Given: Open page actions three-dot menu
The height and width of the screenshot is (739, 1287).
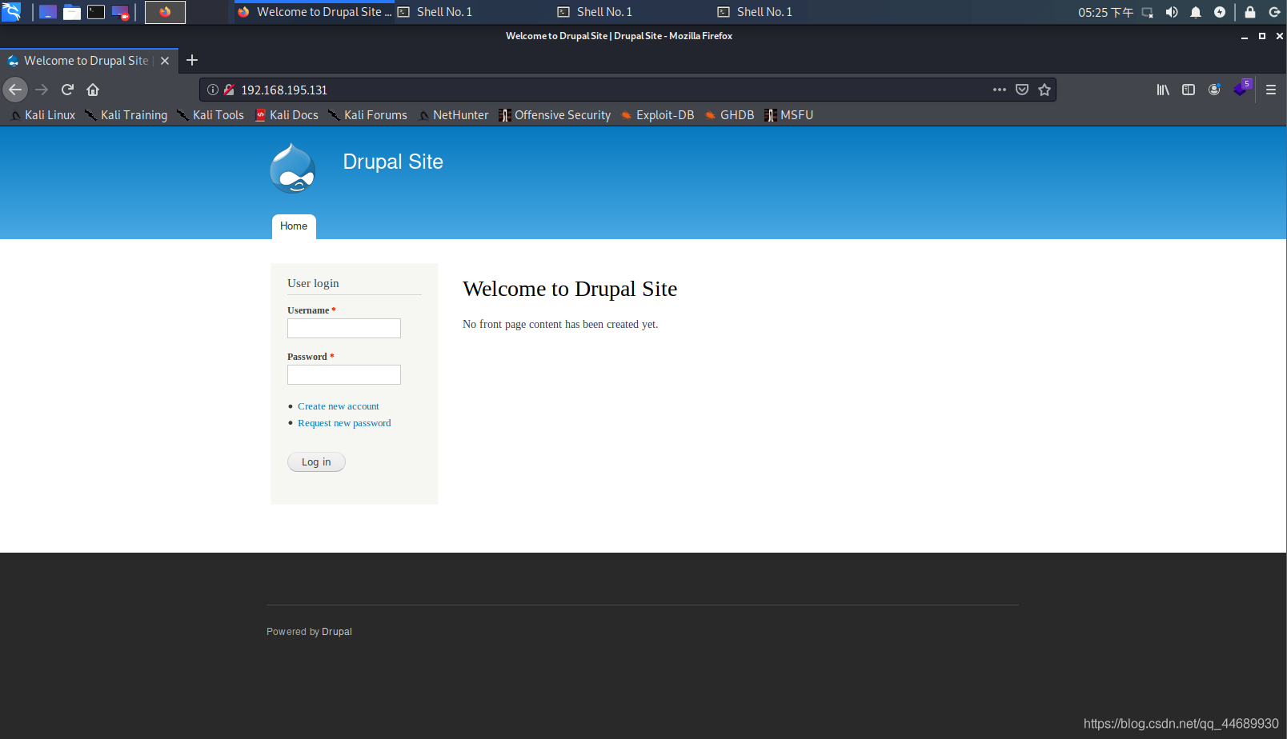Looking at the screenshot, I should tap(1000, 90).
